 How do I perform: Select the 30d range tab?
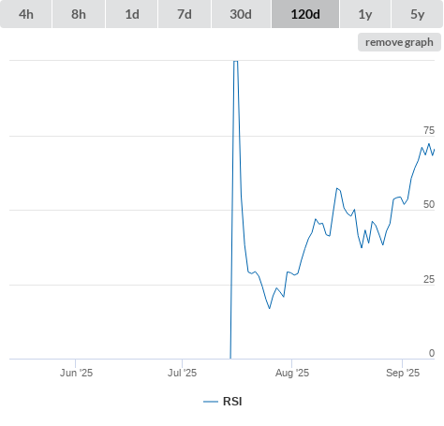(241, 14)
